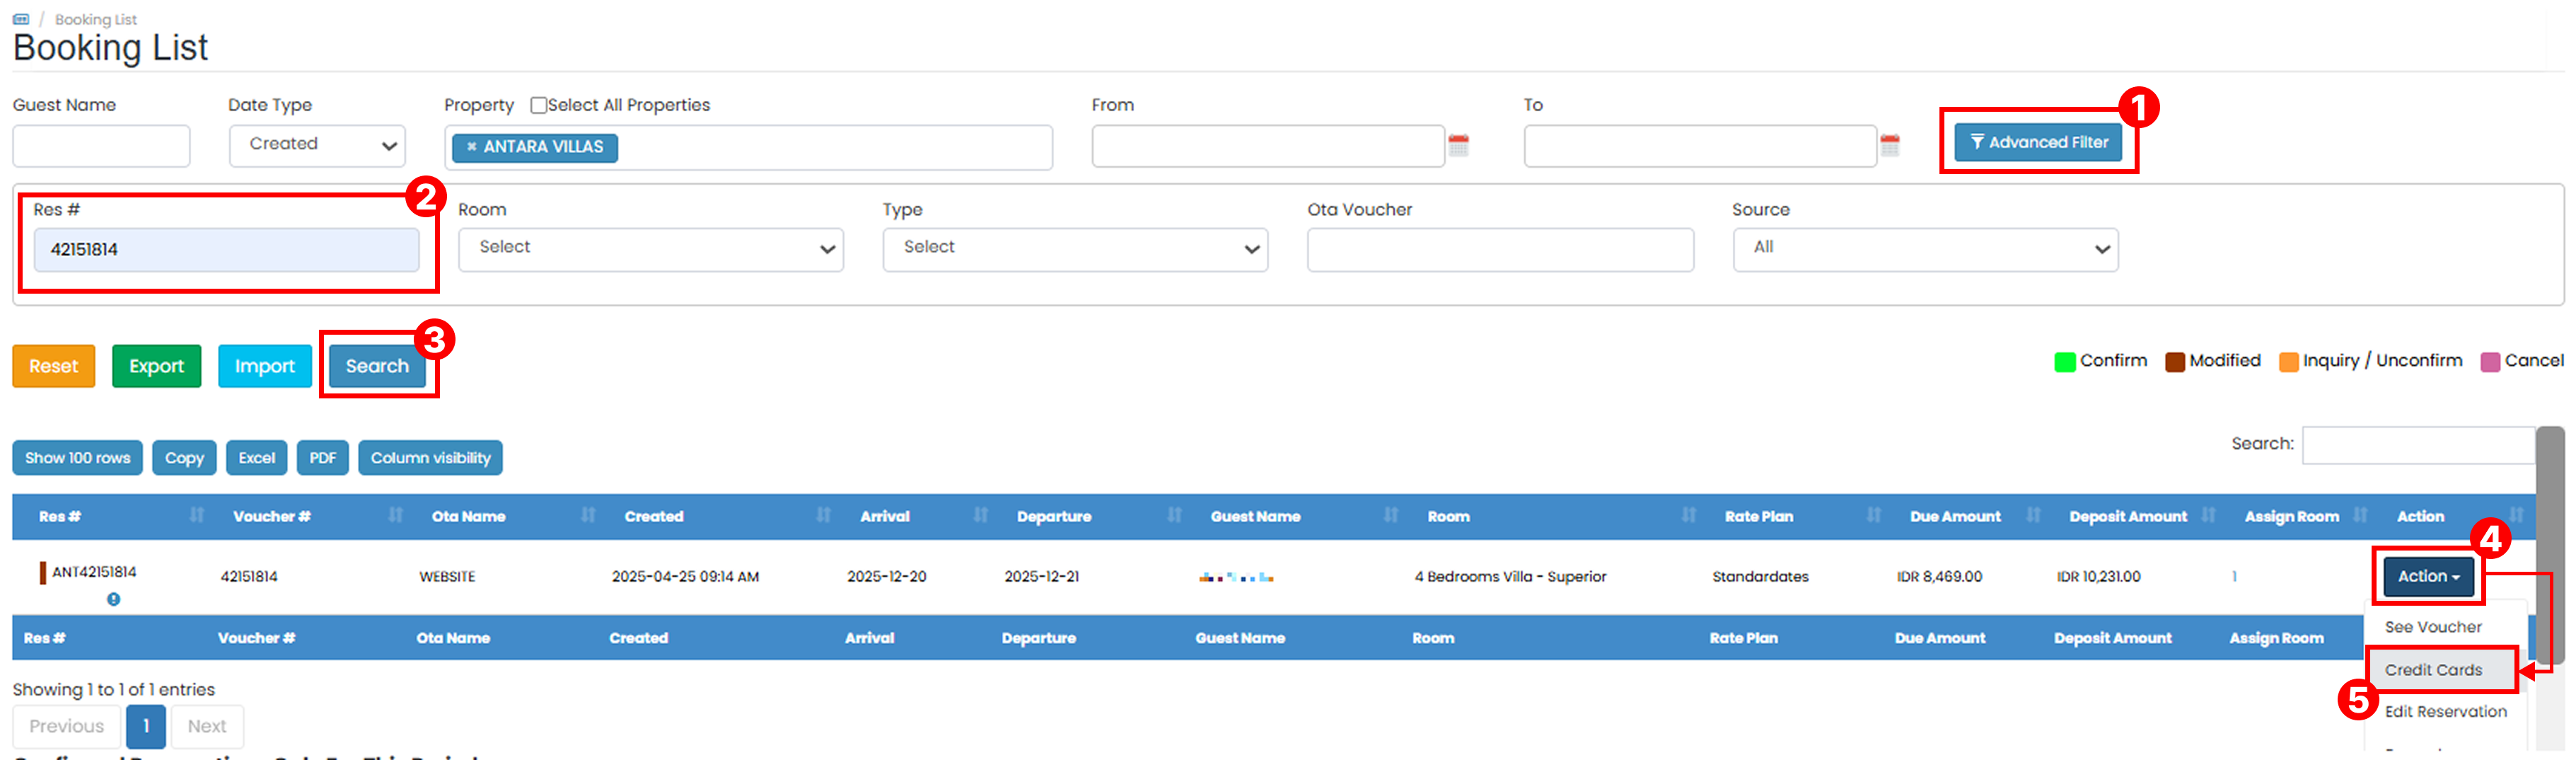Open Column visibility options
This screenshot has height=760, width=2576.
click(430, 458)
